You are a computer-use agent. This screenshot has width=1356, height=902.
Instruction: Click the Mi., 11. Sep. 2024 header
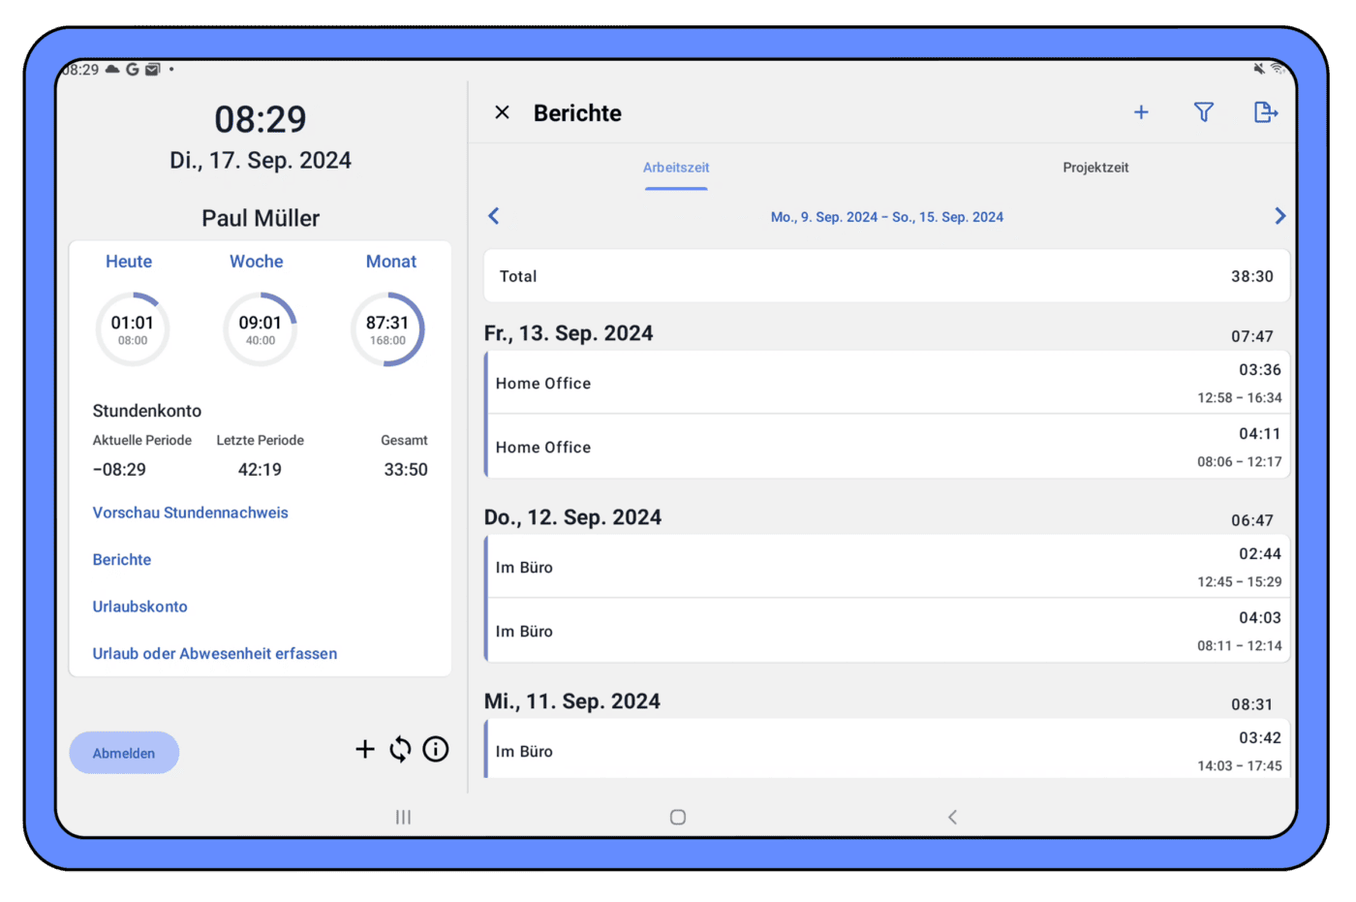tap(572, 701)
